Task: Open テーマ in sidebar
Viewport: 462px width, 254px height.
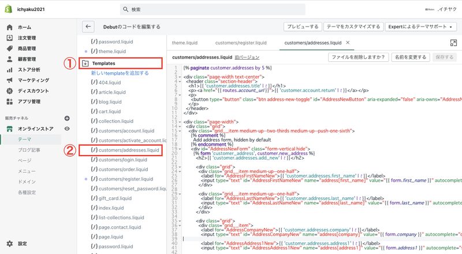Action: click(x=24, y=139)
